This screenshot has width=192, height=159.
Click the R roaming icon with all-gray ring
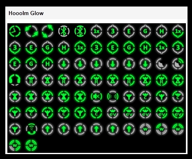(x=31, y=80)
